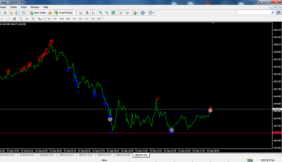The width and height of the screenshot is (282, 162).
Task: Select the horizontal line drawing tool
Action: pyautogui.click(x=2, y=18)
